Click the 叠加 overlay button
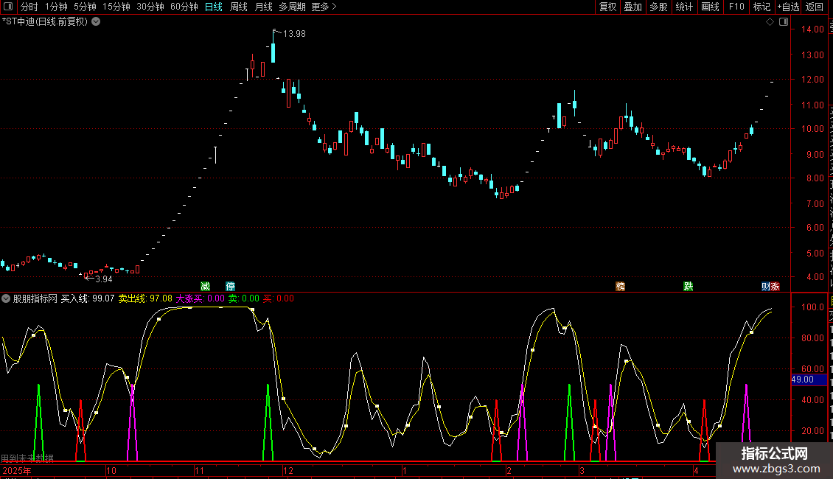Screen dimensions: 833x479 click(x=633, y=7)
